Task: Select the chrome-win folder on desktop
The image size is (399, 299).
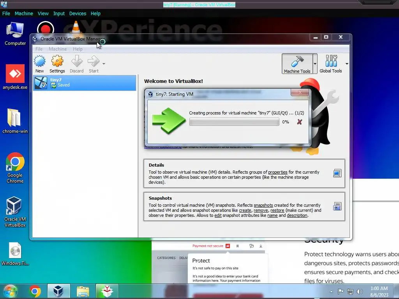Action: [x=15, y=121]
